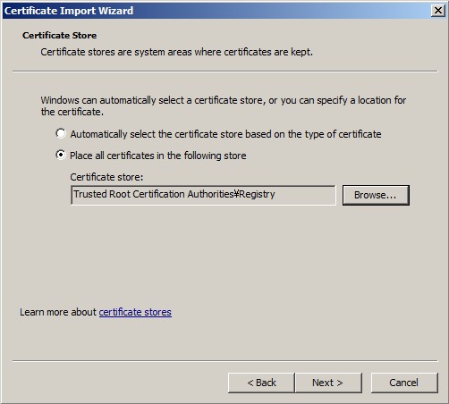The height and width of the screenshot is (404, 449).
Task: Choose the 'Place all certificates' radio button
Action: point(61,155)
